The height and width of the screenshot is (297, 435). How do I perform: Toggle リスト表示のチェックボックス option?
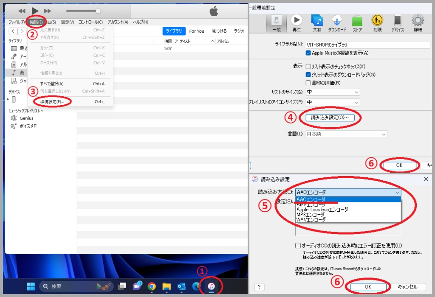(x=308, y=67)
